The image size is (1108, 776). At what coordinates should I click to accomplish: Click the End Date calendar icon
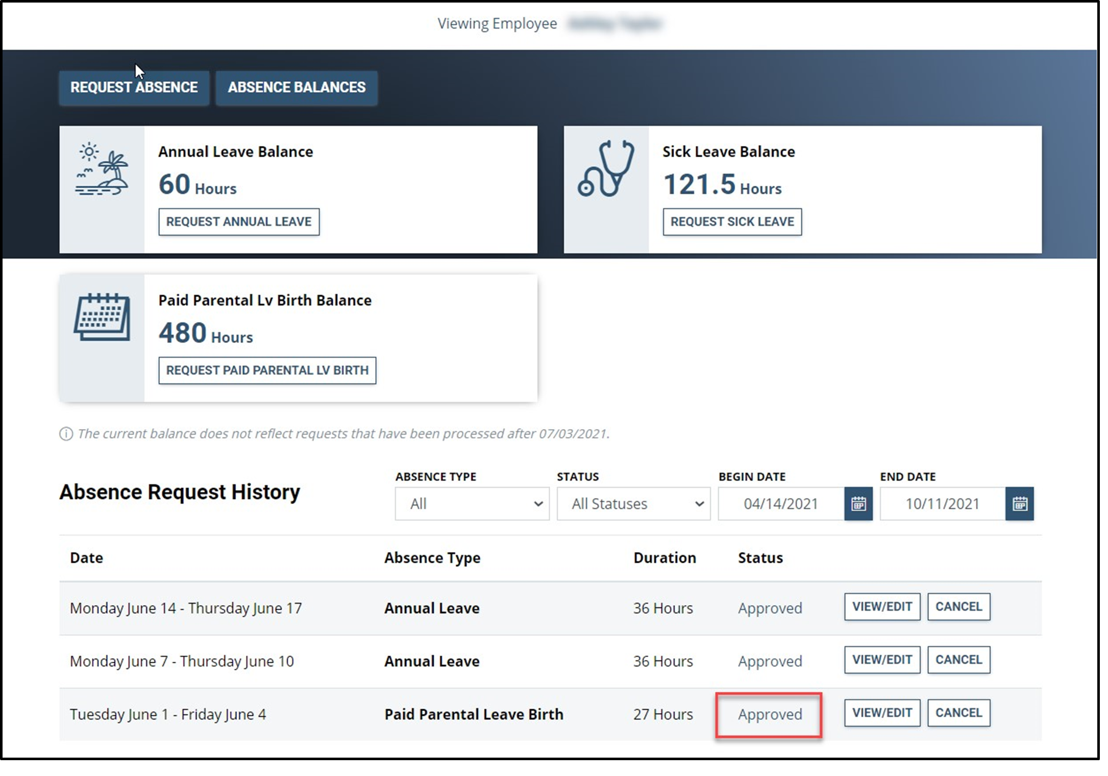[1019, 504]
